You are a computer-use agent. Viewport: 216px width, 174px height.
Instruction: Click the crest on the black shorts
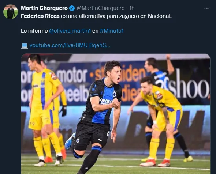click(x=78, y=140)
